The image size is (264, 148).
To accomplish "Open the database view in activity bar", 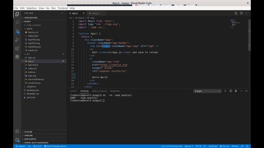I will tap(17, 57).
